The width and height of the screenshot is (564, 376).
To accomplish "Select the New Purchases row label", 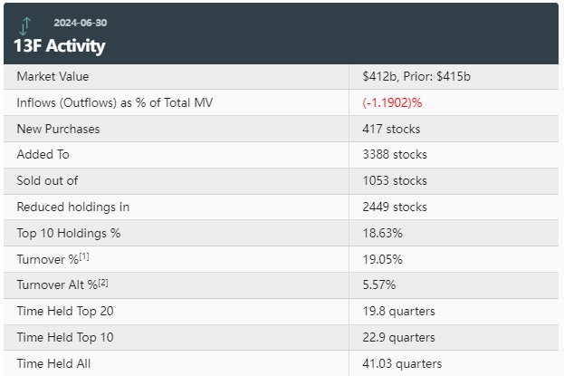I will coord(58,129).
